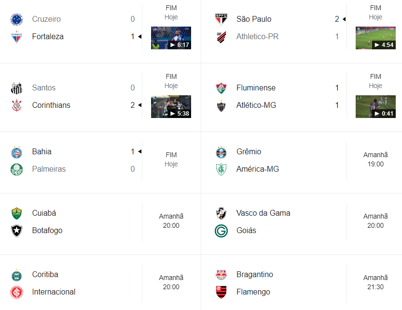Open Bahia match FIM Hoje status
Viewport: 402px width, 310px height.
tap(171, 160)
